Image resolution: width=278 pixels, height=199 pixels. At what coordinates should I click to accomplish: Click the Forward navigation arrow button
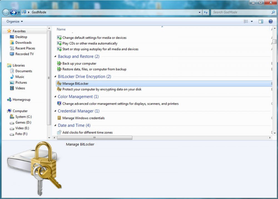point(13,12)
